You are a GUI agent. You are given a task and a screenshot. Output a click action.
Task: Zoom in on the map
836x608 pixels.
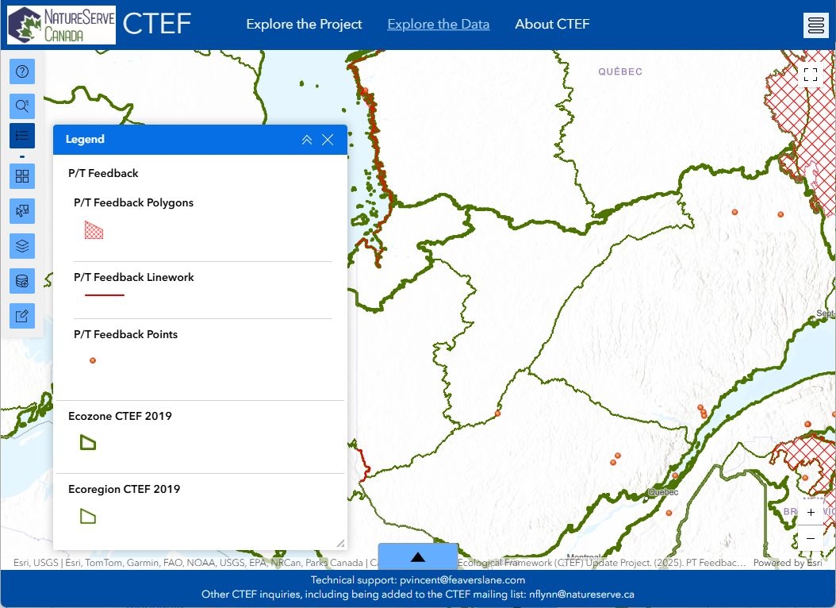(811, 513)
